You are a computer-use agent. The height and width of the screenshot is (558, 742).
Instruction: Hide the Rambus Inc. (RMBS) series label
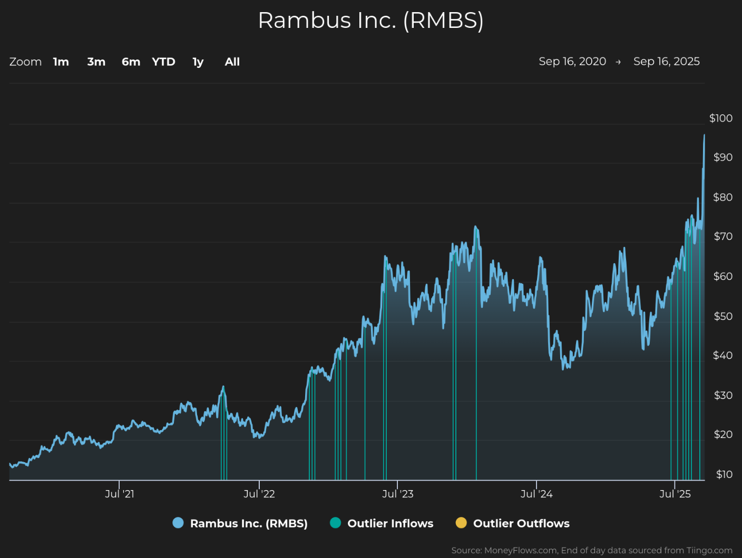249,523
